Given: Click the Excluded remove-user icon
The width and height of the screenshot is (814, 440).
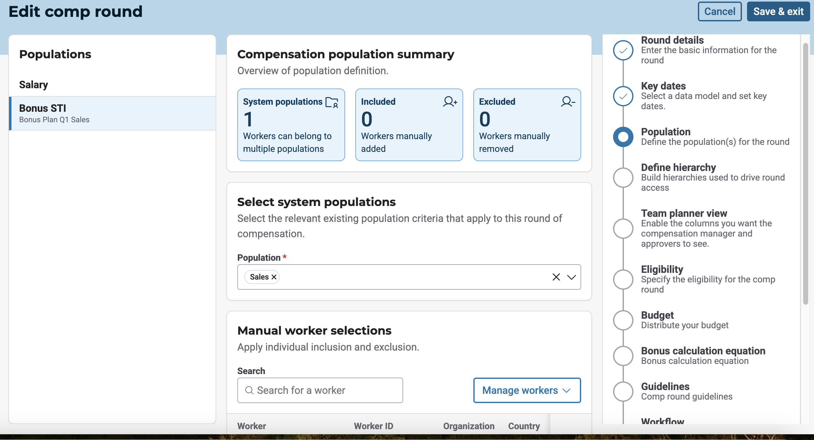Looking at the screenshot, I should pyautogui.click(x=568, y=102).
